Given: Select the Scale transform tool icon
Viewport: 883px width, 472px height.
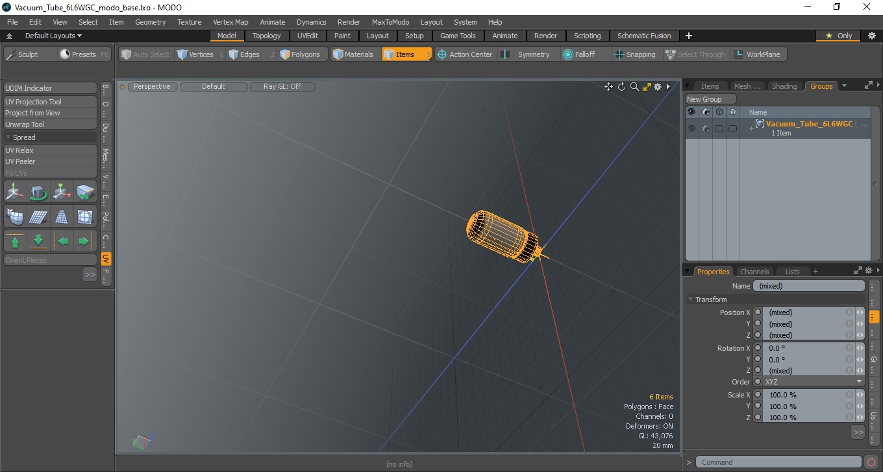Looking at the screenshot, I should coord(62,192).
